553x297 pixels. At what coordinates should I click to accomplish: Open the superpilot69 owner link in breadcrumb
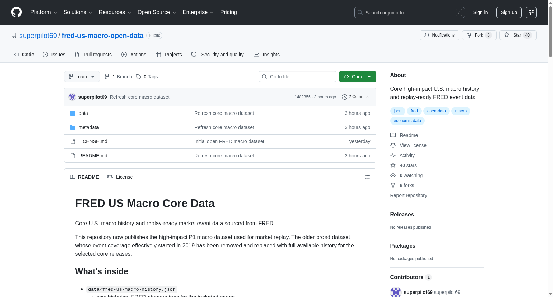38,36
